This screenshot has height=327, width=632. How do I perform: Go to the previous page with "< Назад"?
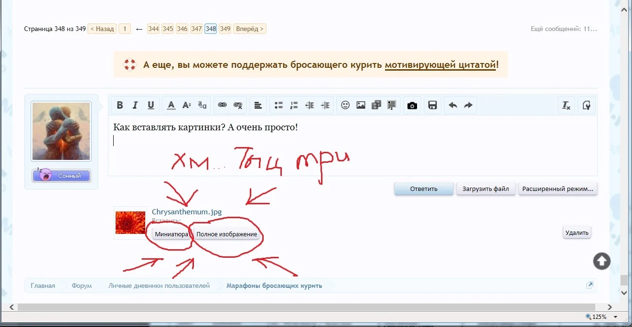tap(102, 29)
